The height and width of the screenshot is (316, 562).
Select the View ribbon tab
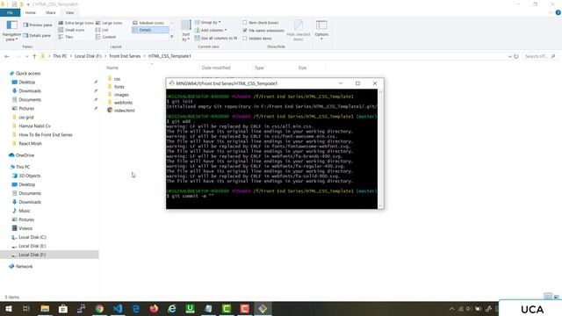[70, 12]
